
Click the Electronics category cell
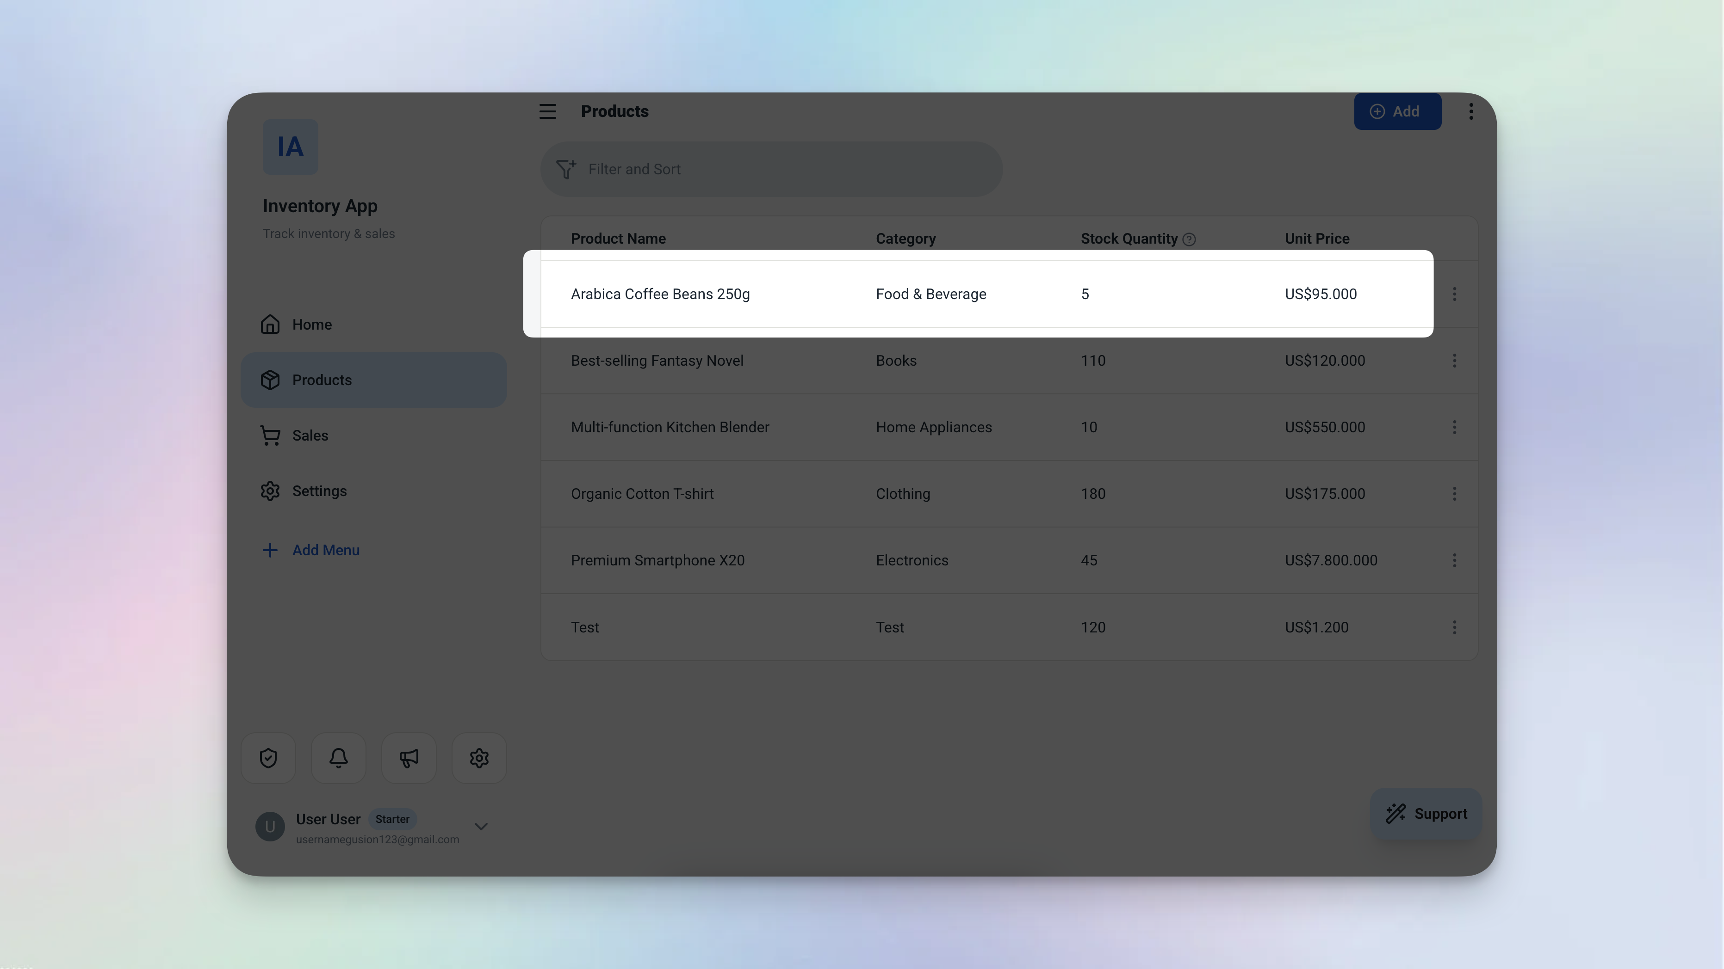(912, 560)
